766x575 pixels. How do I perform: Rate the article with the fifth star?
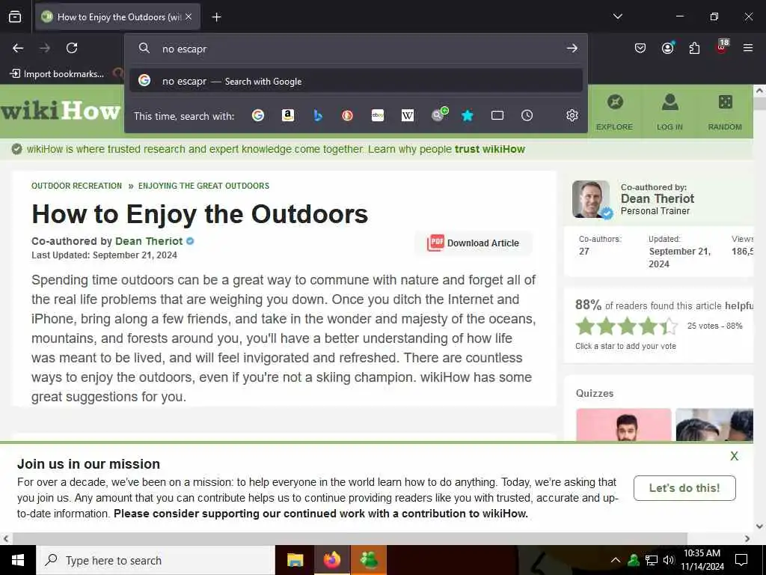pos(670,326)
